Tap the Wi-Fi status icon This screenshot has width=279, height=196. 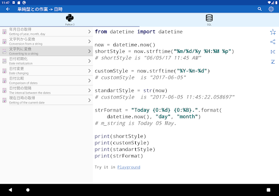click(269, 3)
